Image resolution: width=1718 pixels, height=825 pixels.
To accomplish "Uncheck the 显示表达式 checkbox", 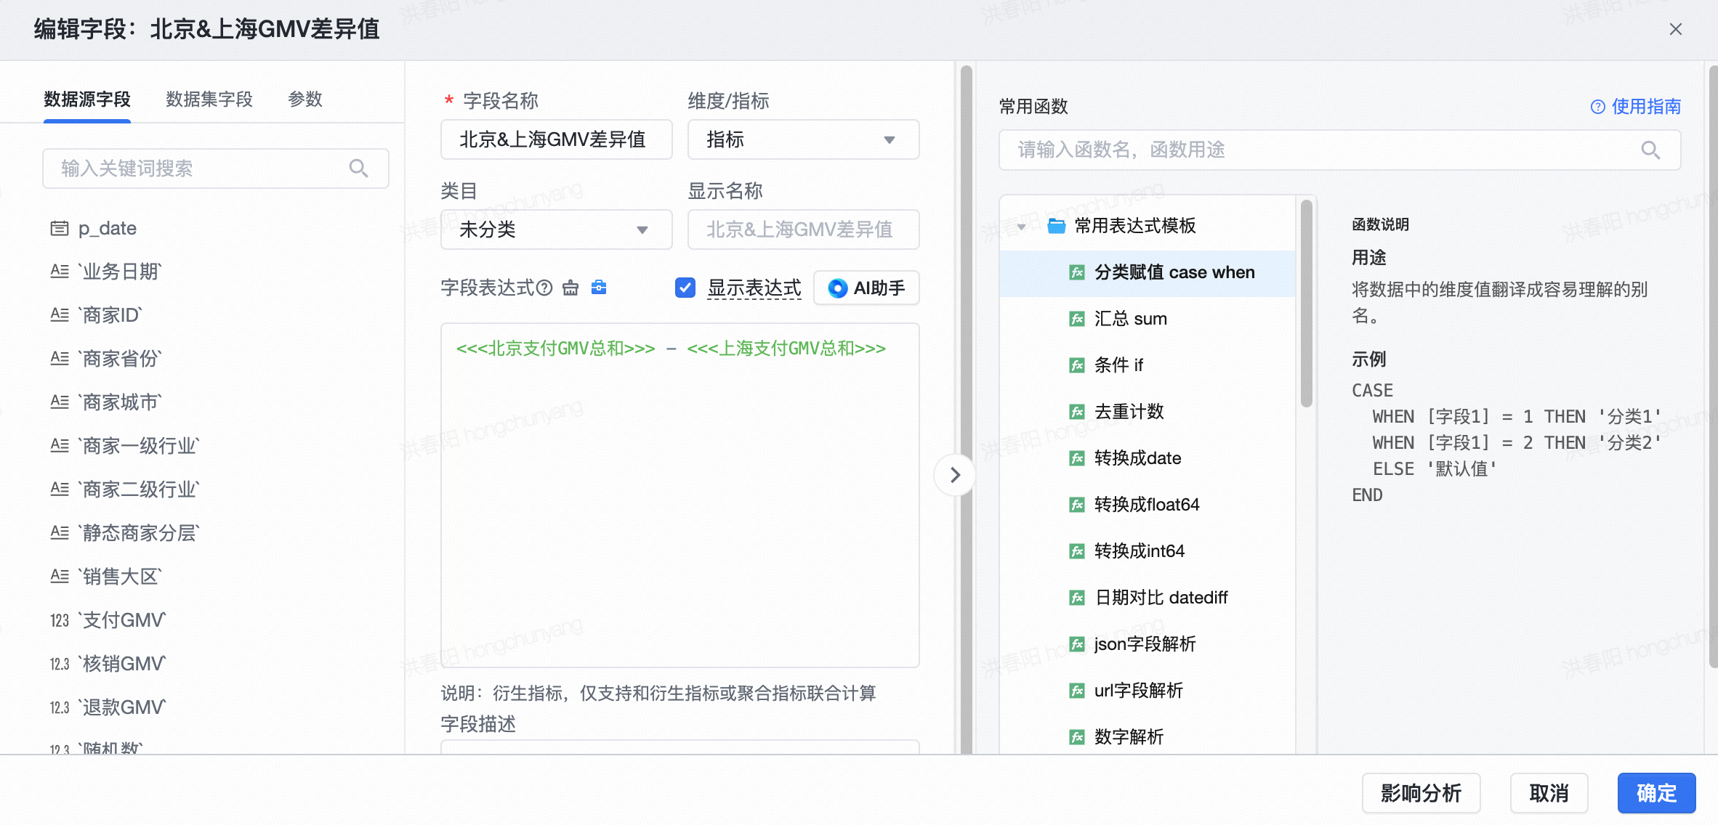I will [x=685, y=288].
